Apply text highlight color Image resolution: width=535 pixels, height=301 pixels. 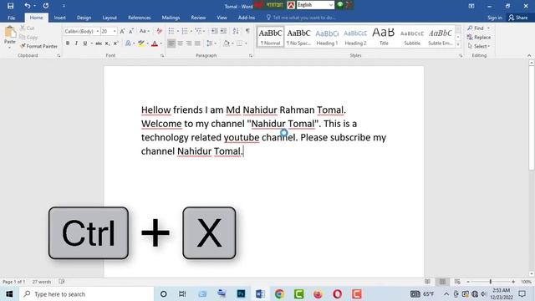[x=141, y=43]
